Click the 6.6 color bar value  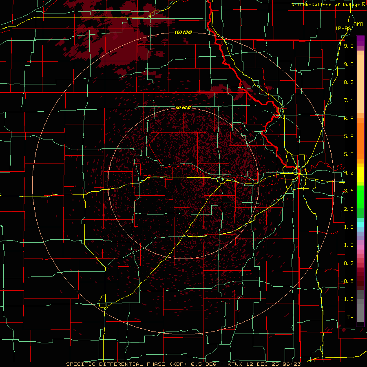coord(349,118)
